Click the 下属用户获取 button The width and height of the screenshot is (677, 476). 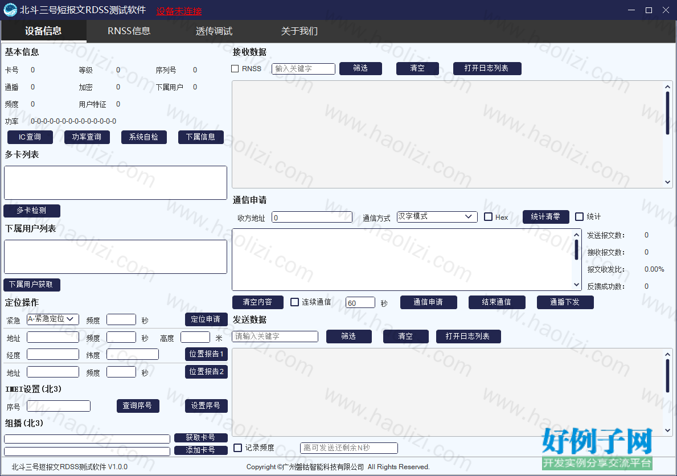(31, 285)
